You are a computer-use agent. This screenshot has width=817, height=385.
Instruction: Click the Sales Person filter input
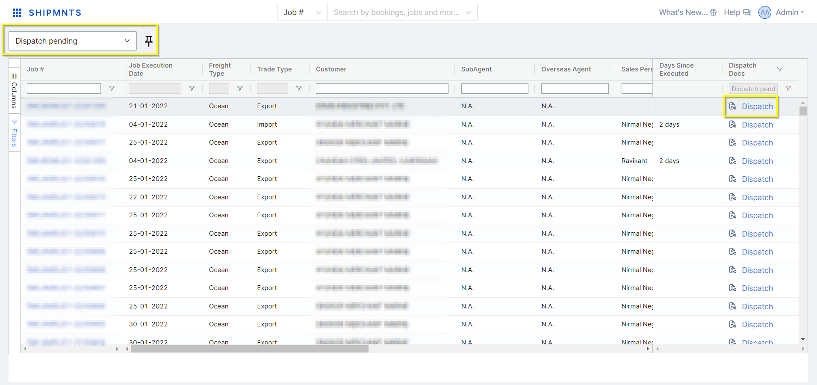pyautogui.click(x=637, y=89)
